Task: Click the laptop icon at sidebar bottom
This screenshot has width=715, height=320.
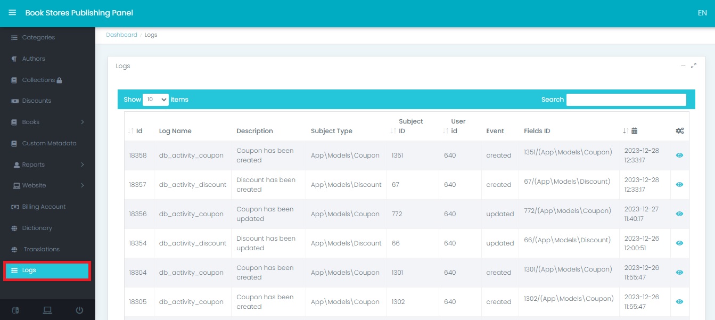Action: click(x=47, y=310)
